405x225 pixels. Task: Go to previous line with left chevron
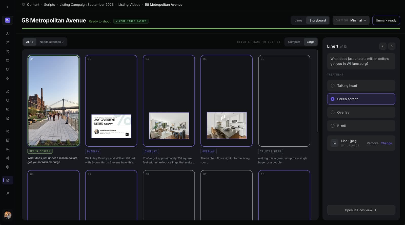[383, 46]
